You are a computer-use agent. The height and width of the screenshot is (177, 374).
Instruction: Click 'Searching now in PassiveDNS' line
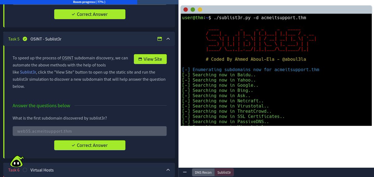[x=226, y=122]
